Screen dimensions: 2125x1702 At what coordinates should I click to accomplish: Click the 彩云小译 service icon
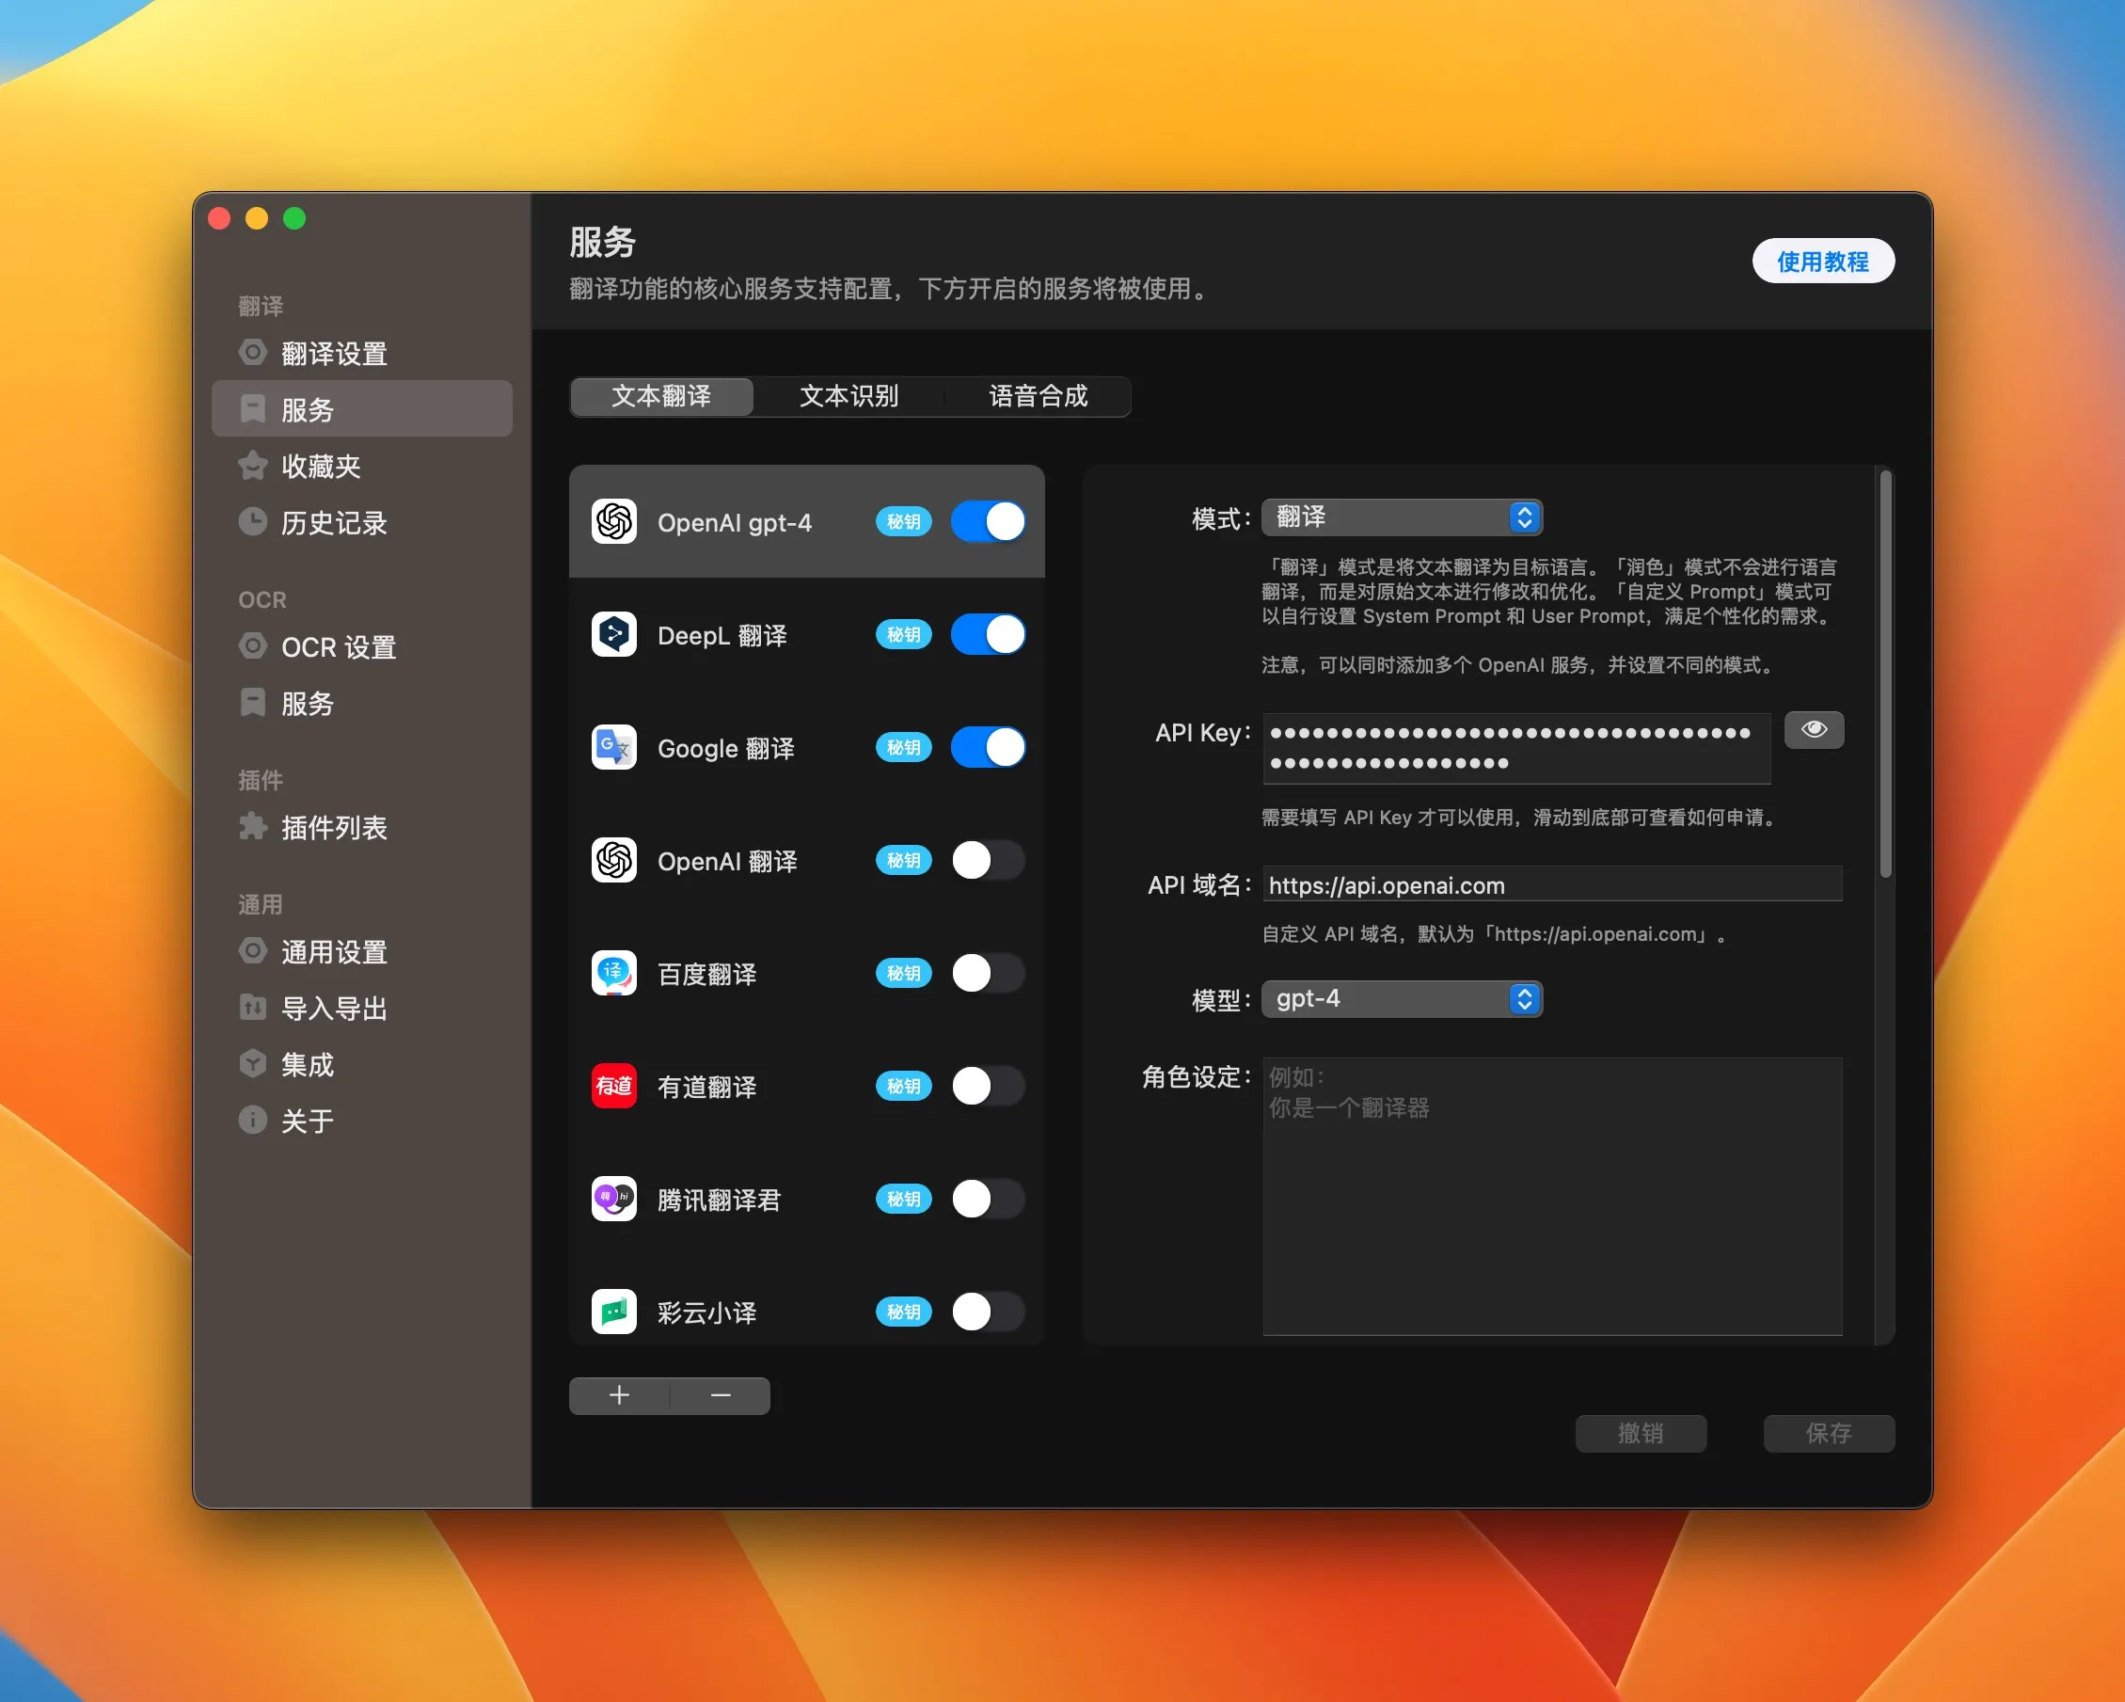coord(613,1312)
